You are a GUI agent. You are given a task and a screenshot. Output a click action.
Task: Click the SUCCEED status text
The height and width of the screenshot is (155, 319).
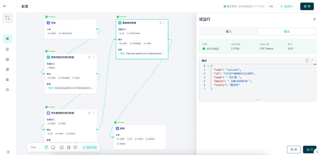(213, 49)
